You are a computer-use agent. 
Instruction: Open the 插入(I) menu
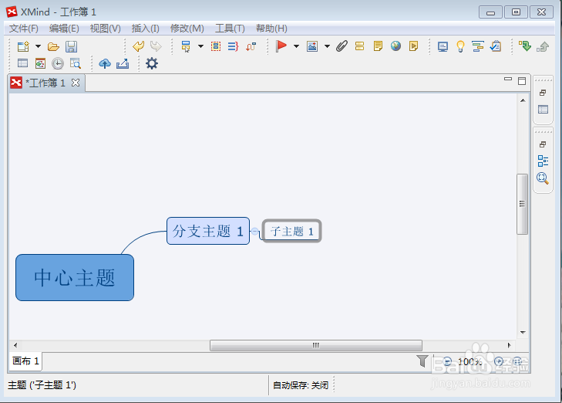coord(145,29)
